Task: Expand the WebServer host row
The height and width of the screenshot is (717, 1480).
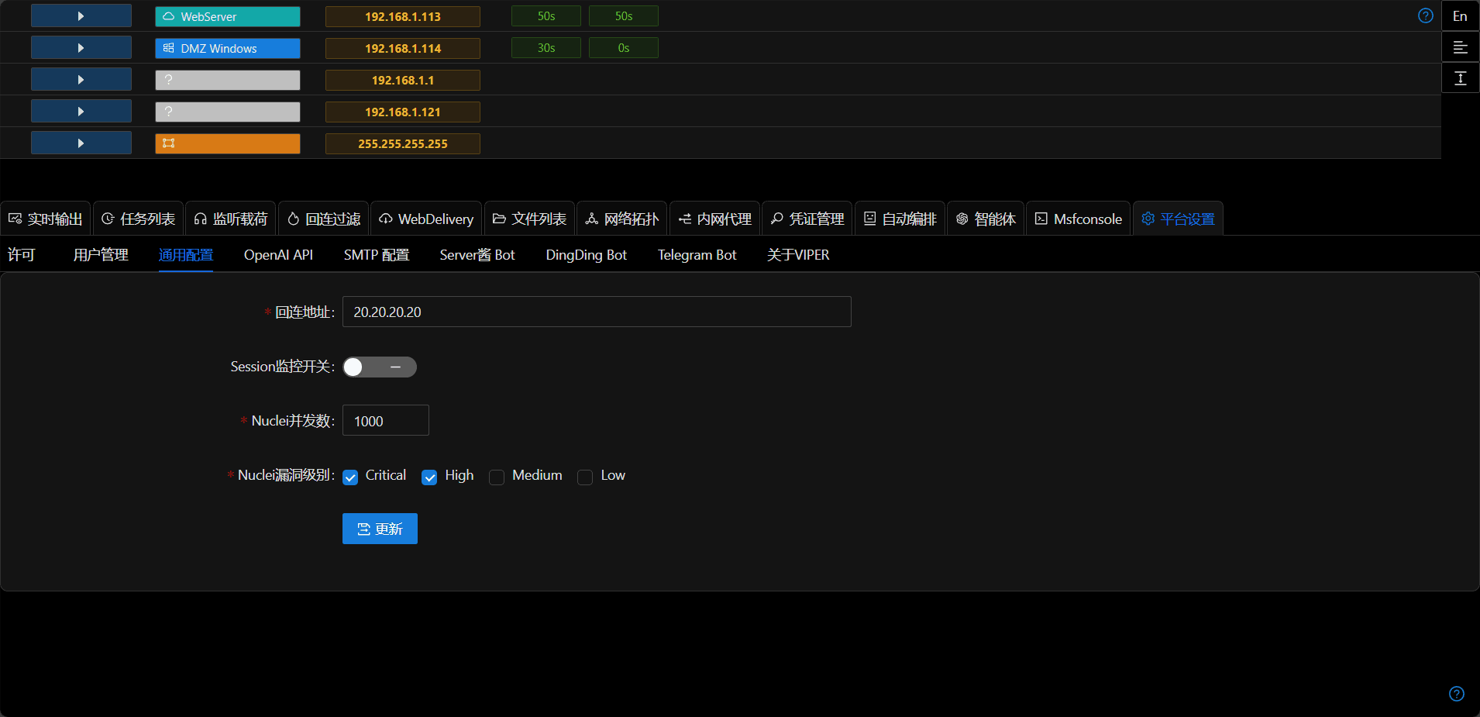Action: pos(81,16)
